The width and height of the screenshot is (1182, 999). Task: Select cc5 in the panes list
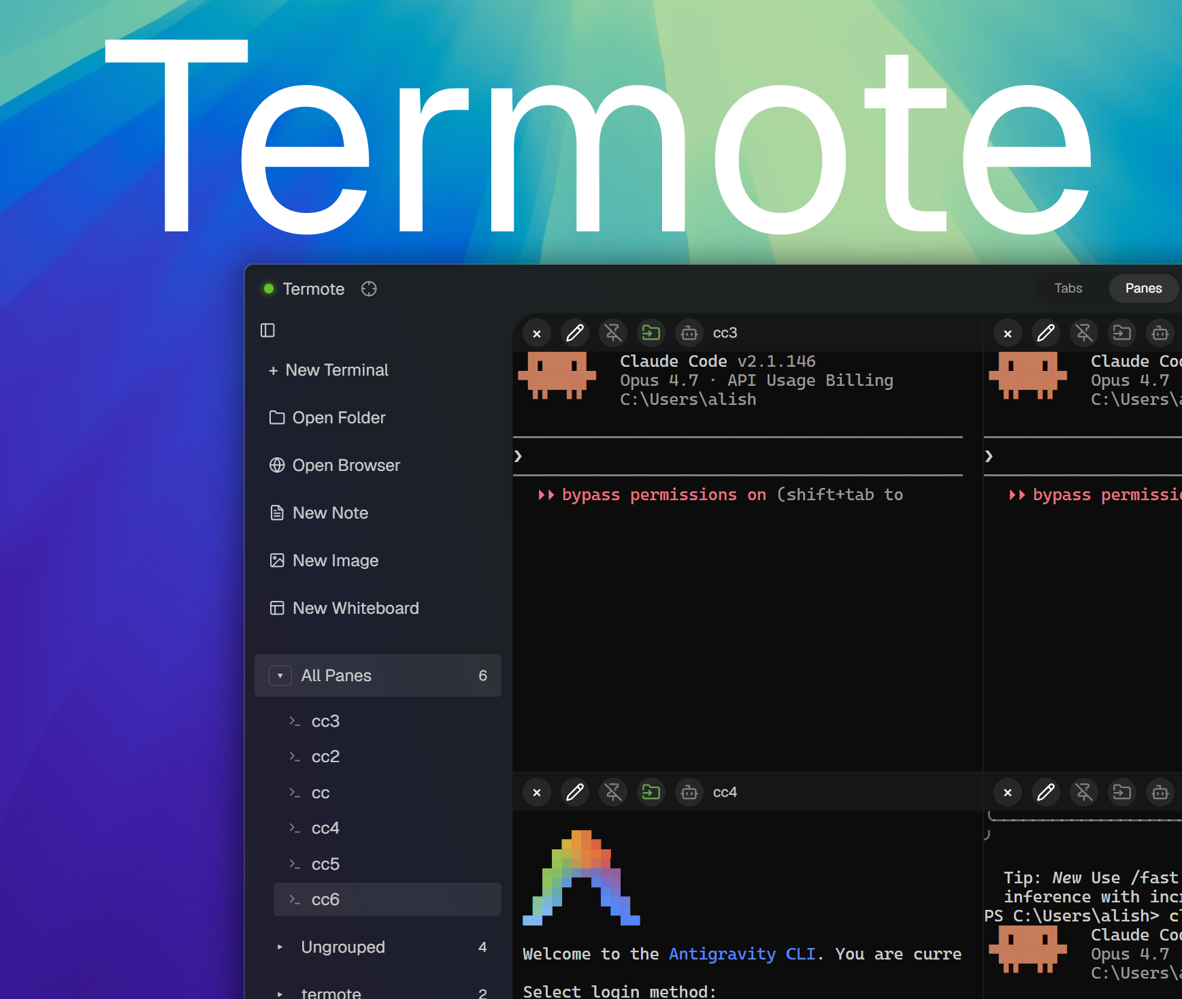pyautogui.click(x=387, y=864)
